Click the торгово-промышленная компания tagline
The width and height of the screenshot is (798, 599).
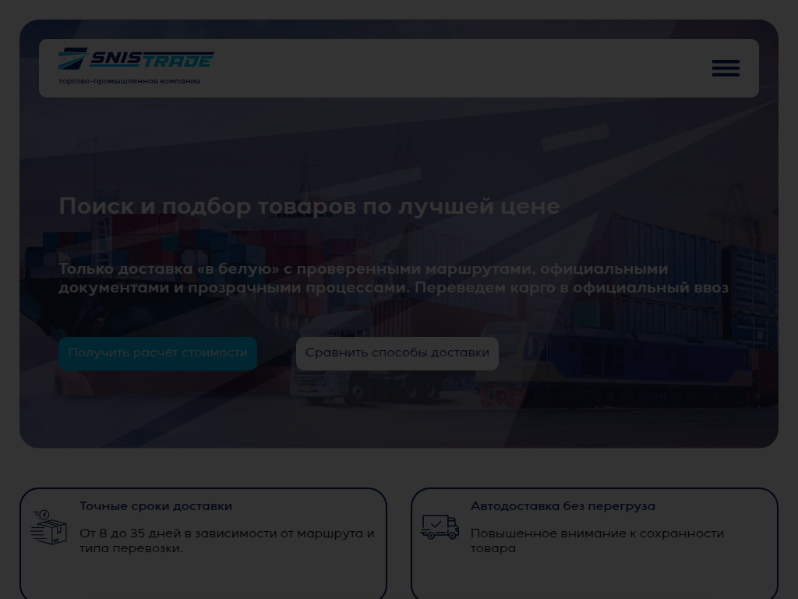point(129,80)
